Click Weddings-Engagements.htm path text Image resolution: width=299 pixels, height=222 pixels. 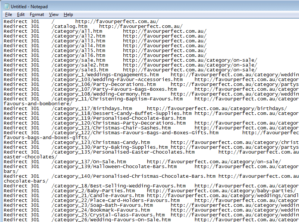pyautogui.click(x=123, y=75)
